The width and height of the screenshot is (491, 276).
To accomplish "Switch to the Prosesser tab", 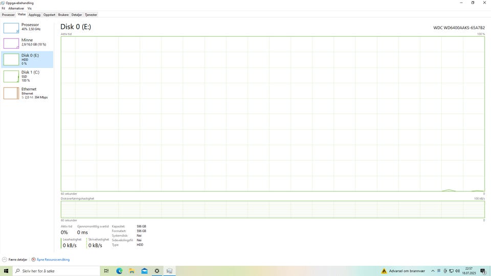I will (x=8, y=15).
